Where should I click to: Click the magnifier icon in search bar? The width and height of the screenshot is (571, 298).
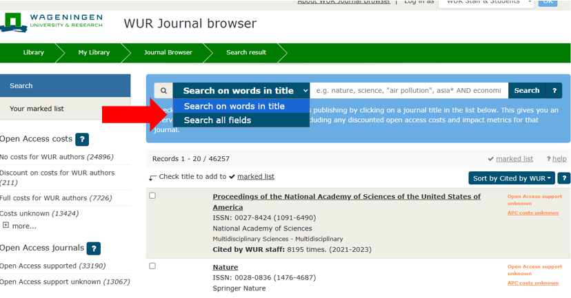[163, 91]
